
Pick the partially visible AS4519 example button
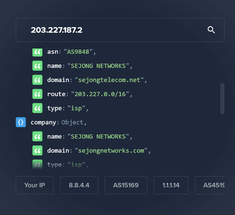pyautogui.click(x=210, y=185)
